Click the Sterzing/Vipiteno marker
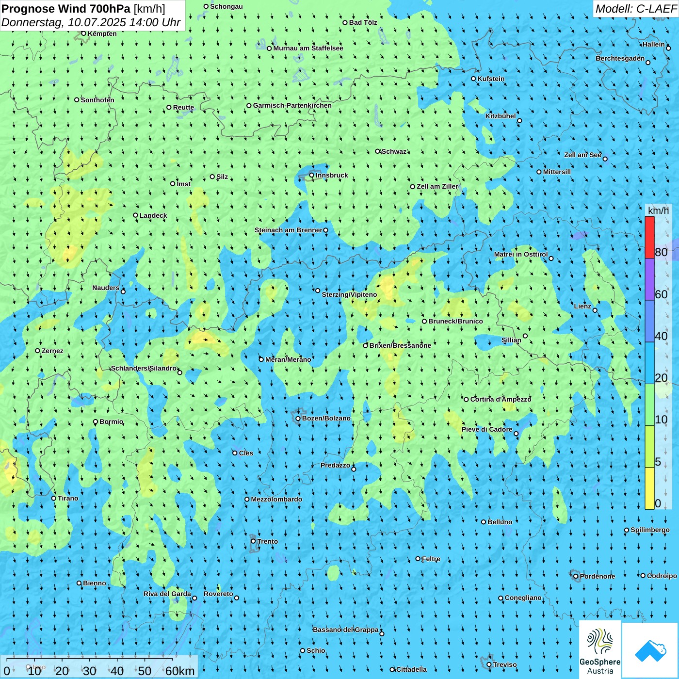The width and height of the screenshot is (679, 679). pyautogui.click(x=318, y=291)
